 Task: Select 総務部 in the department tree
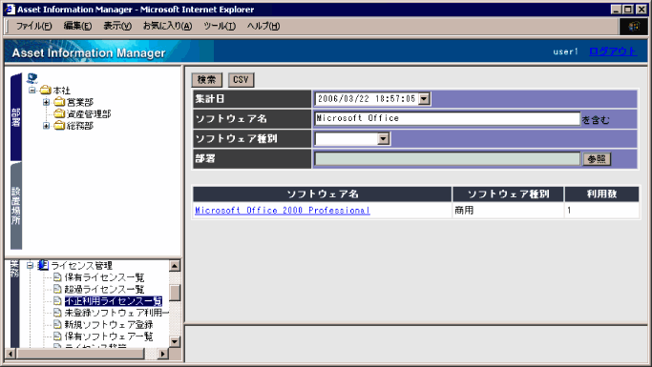tap(80, 126)
